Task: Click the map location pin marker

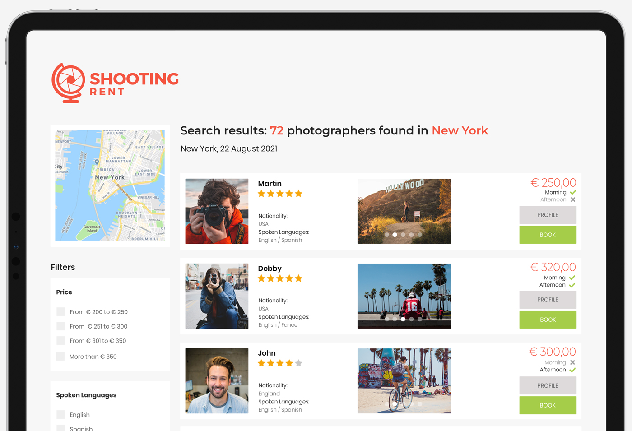Action: point(97,162)
